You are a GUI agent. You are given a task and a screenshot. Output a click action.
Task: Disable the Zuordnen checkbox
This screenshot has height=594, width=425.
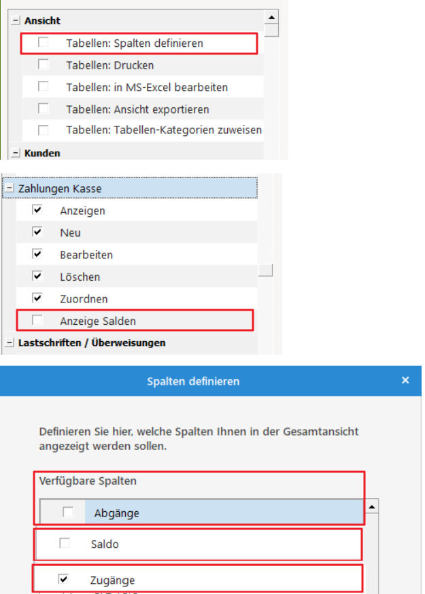37,298
